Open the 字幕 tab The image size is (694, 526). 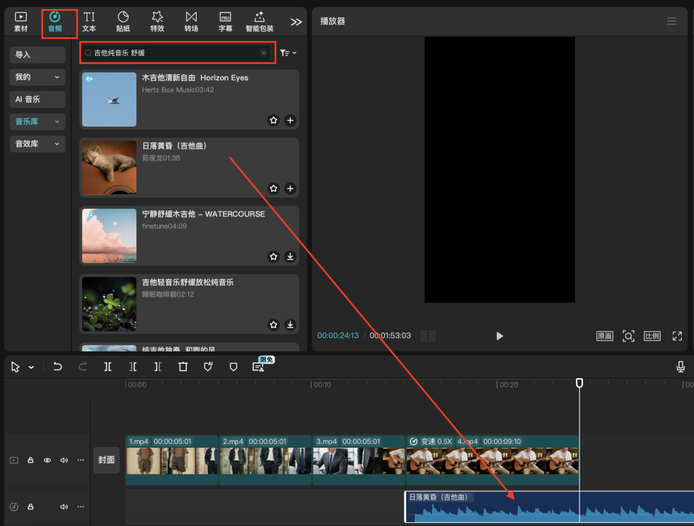point(225,21)
